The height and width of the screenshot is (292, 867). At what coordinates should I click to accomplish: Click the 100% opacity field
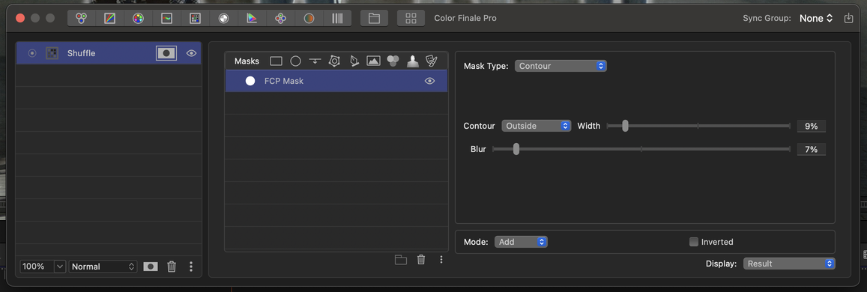(37, 267)
